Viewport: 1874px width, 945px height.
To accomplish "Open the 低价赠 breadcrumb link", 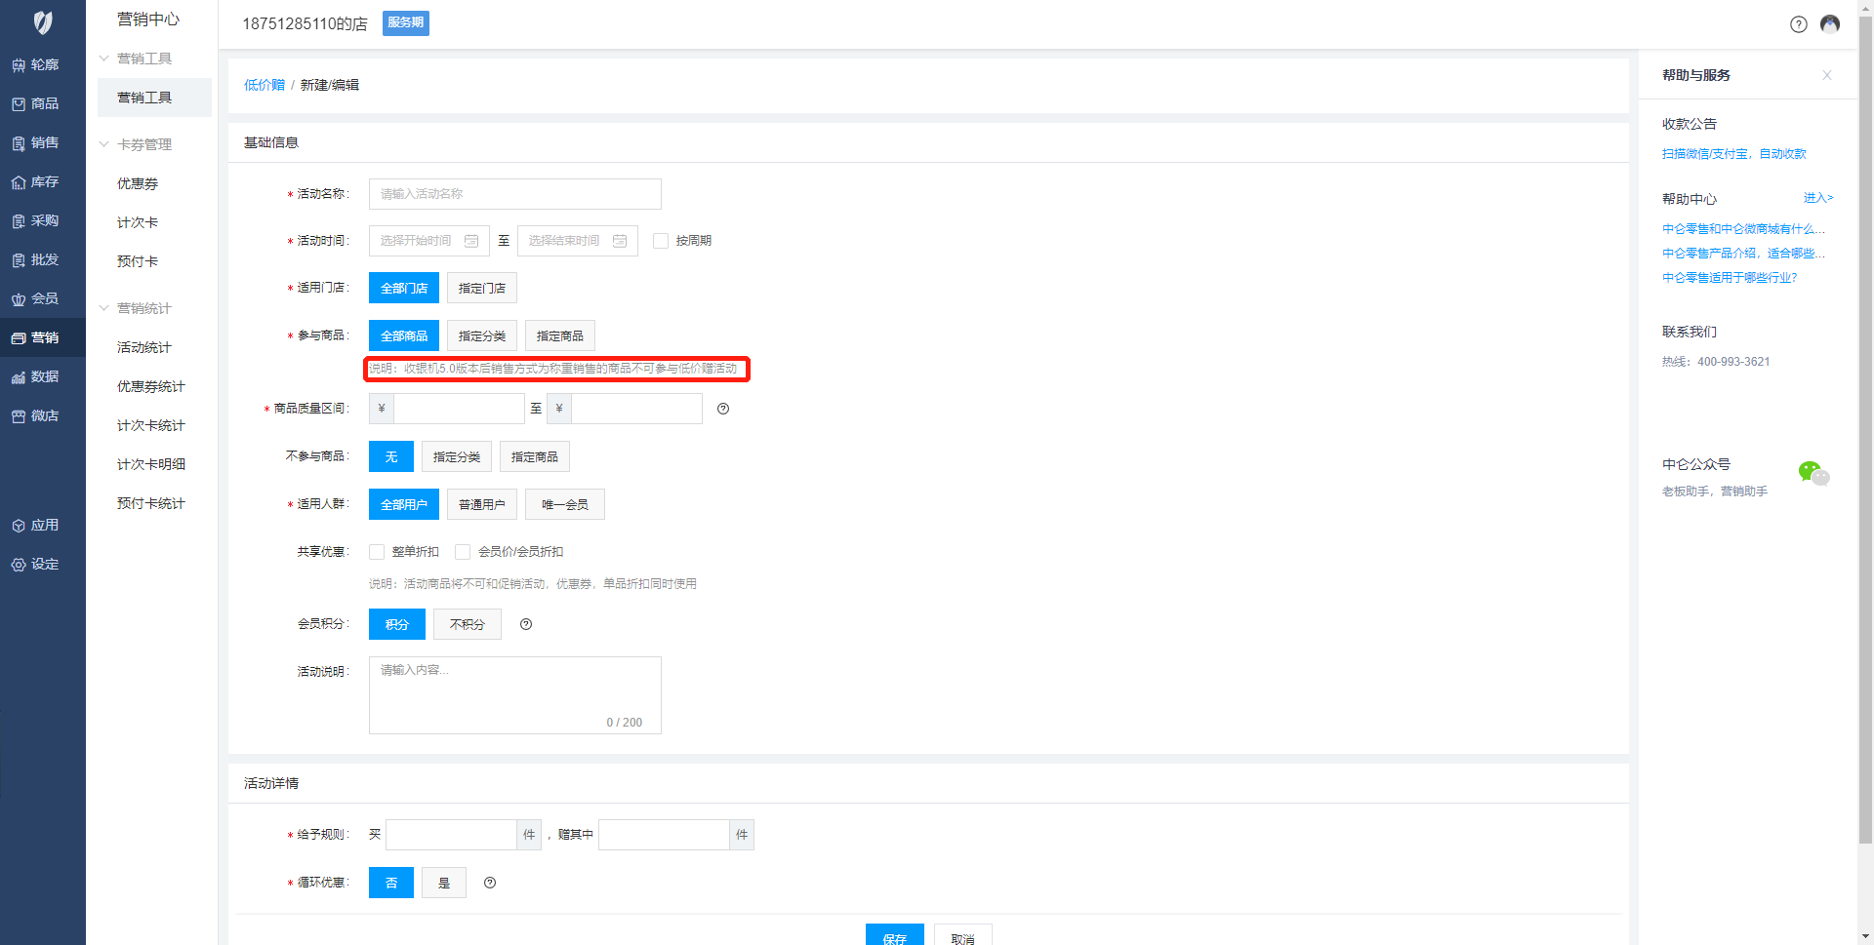I will click(x=264, y=85).
